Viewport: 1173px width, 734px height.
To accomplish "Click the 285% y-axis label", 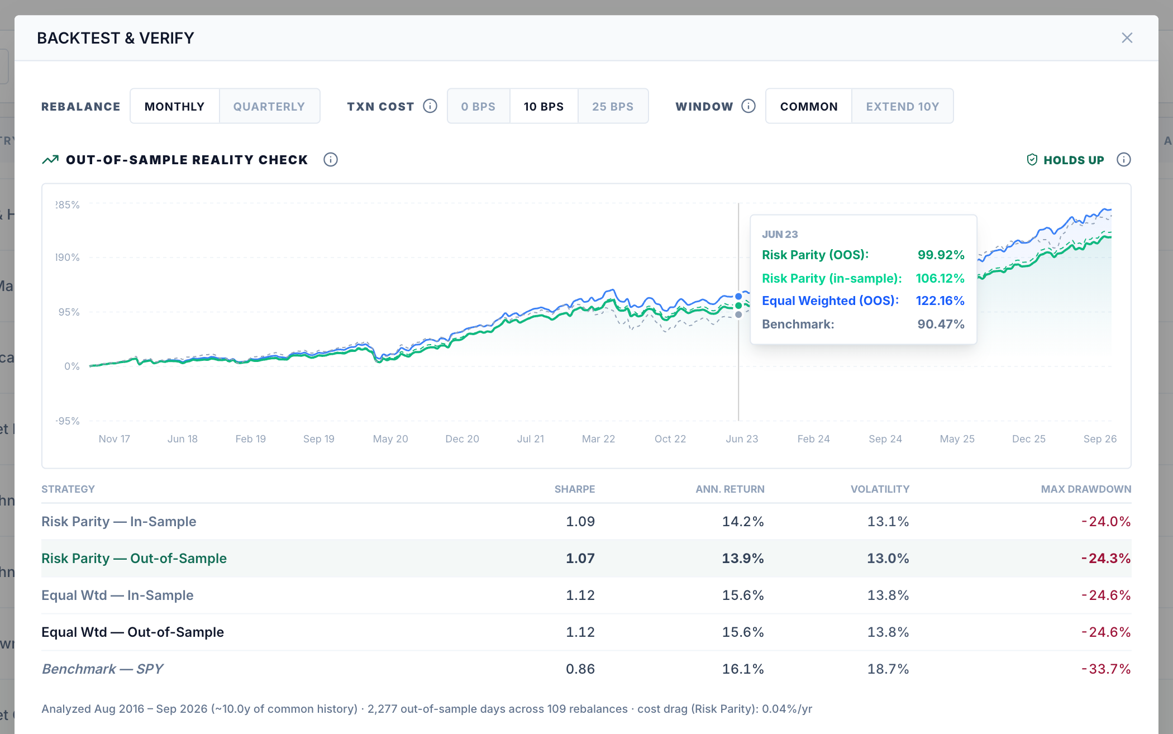I will 68,205.
